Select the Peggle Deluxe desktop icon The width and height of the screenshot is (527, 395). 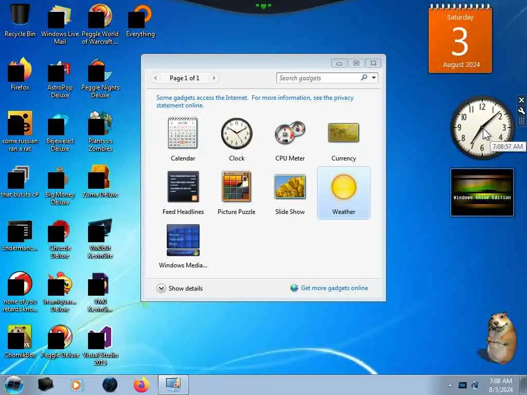point(60,342)
